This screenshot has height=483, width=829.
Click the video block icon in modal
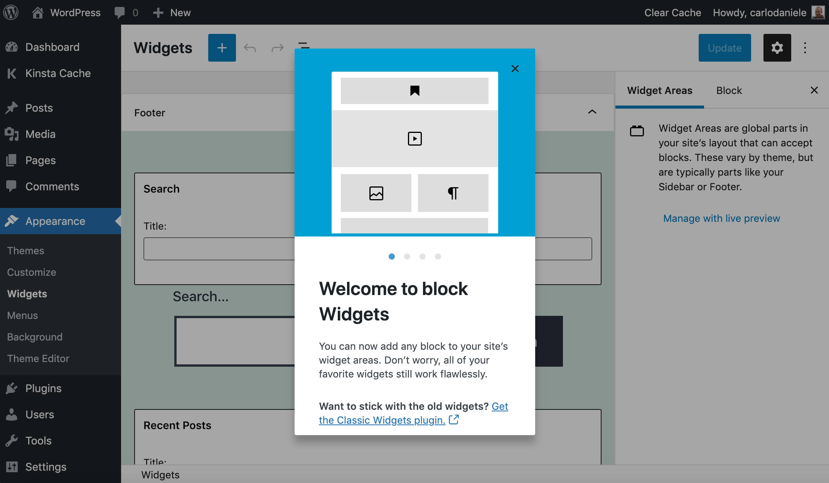[x=415, y=138]
